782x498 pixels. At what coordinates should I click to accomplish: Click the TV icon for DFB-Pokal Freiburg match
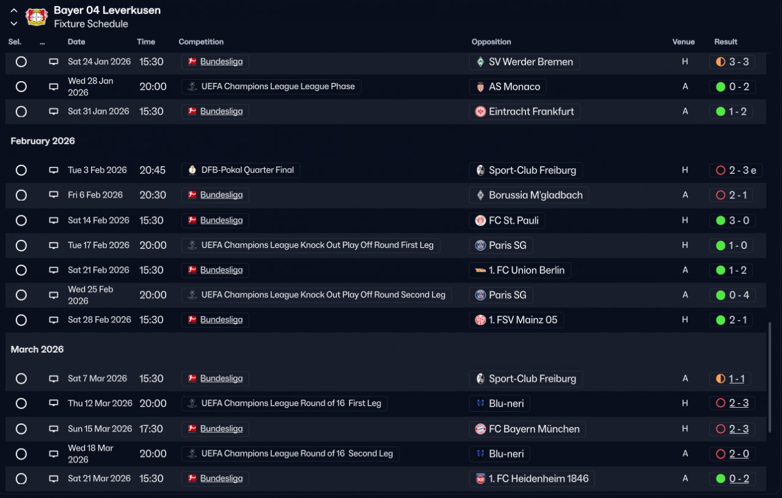pyautogui.click(x=54, y=170)
